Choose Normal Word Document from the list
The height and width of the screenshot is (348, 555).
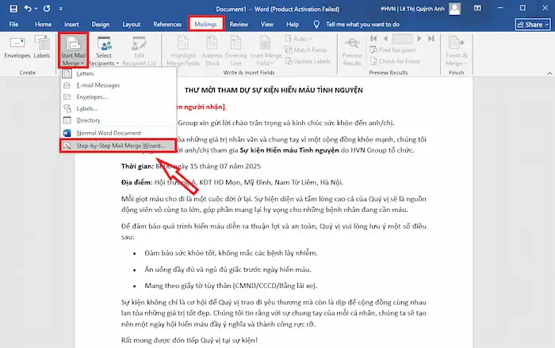point(108,132)
